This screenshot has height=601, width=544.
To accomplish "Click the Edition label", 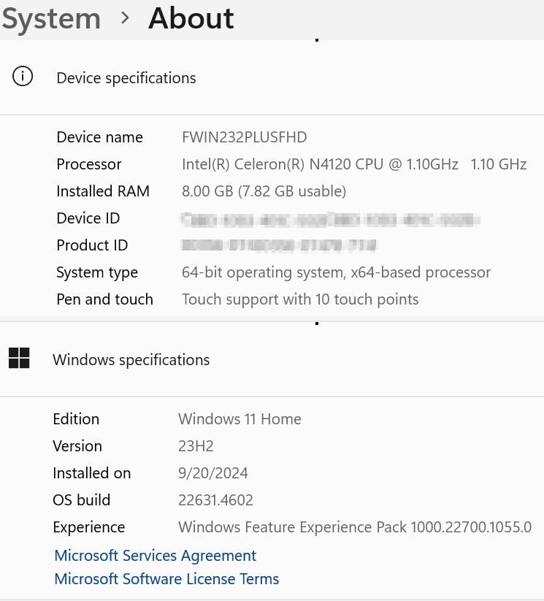I will [x=76, y=419].
